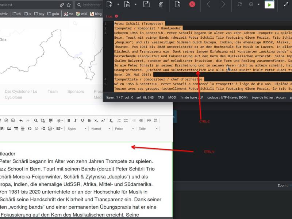This screenshot has width=292, height=219.
Task: Open the Normal paragraph format dropdown
Action: click(101, 129)
